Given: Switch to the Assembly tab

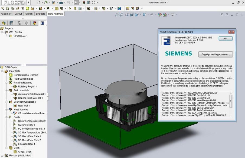Looking at the screenshot, I should pos(6,14).
